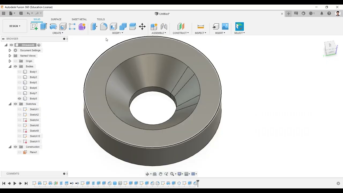
Task: Expand the Named Views node
Action: tap(10, 56)
